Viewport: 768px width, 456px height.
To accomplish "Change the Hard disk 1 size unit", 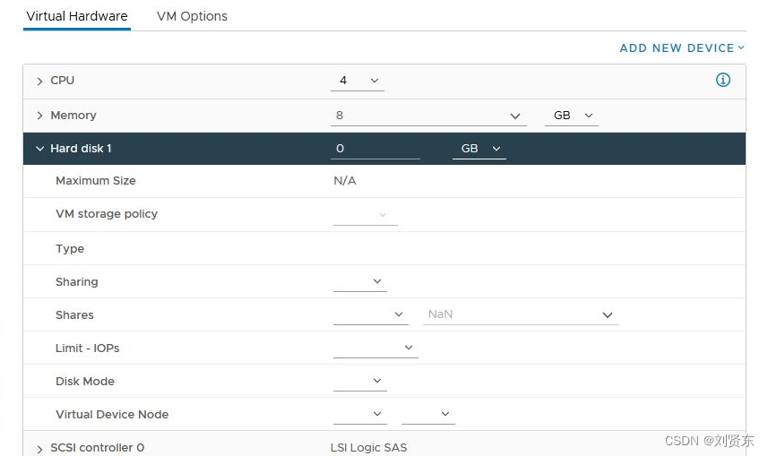I will 479,149.
